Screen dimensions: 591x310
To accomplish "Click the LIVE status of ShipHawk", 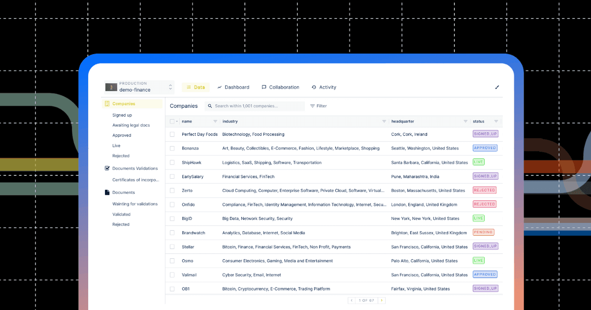I will click(479, 162).
